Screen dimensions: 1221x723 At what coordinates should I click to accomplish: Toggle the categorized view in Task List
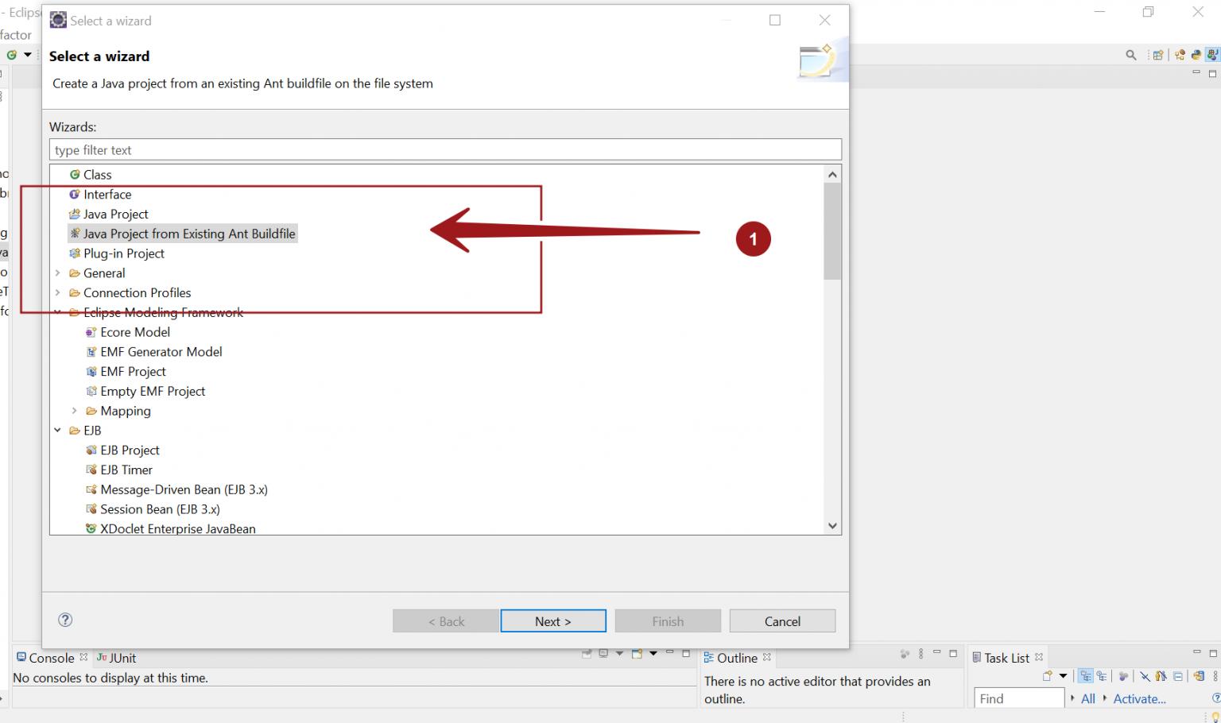pos(1086,676)
